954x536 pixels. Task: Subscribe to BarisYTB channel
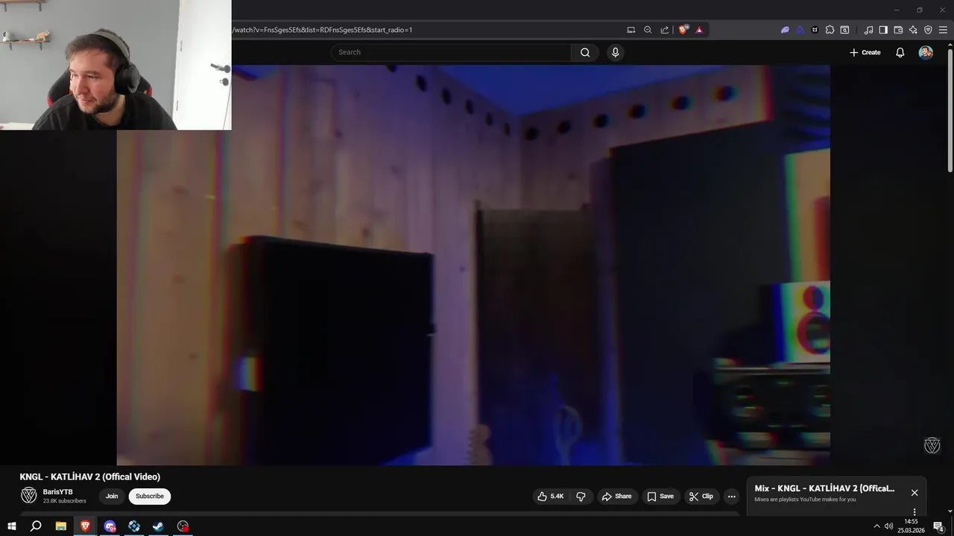(x=150, y=497)
